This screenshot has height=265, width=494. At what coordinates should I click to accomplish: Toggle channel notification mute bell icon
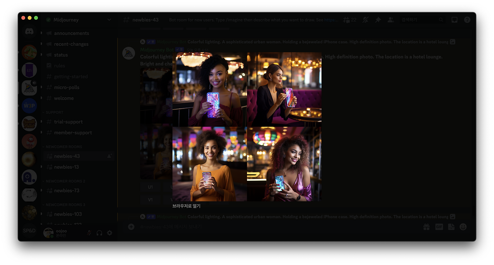click(x=366, y=20)
